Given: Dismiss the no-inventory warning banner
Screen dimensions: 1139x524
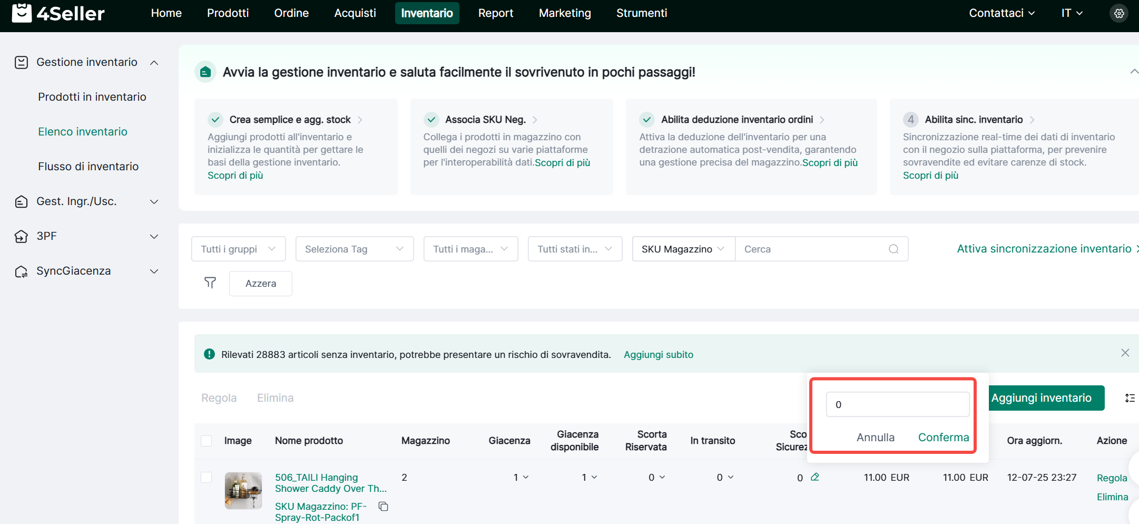Looking at the screenshot, I should tap(1125, 353).
